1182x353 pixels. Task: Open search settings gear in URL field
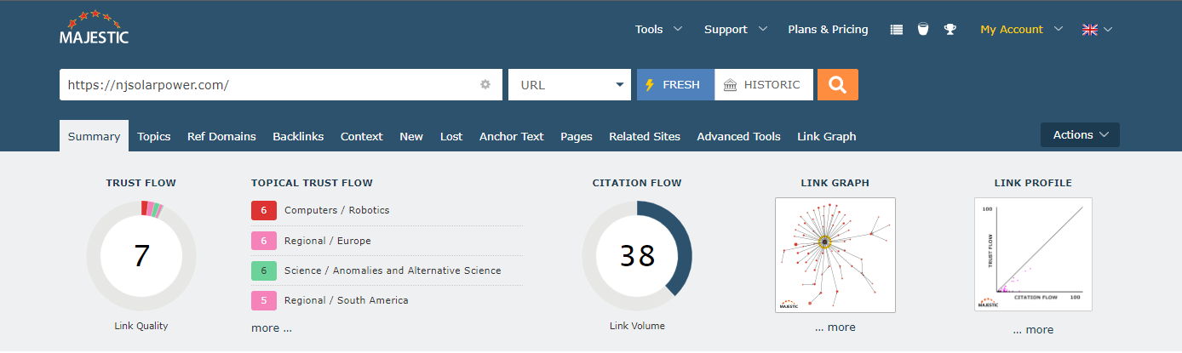[485, 84]
